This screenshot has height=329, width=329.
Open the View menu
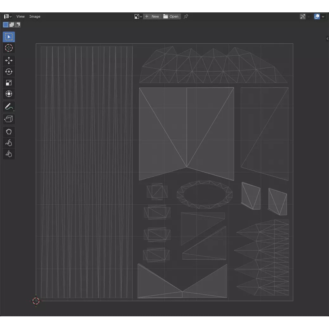(x=21, y=16)
